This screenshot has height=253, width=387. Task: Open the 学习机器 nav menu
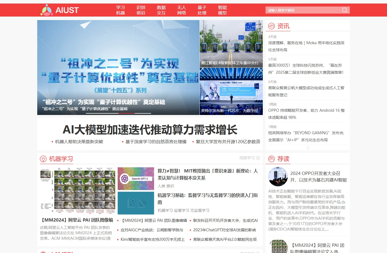[120, 10]
